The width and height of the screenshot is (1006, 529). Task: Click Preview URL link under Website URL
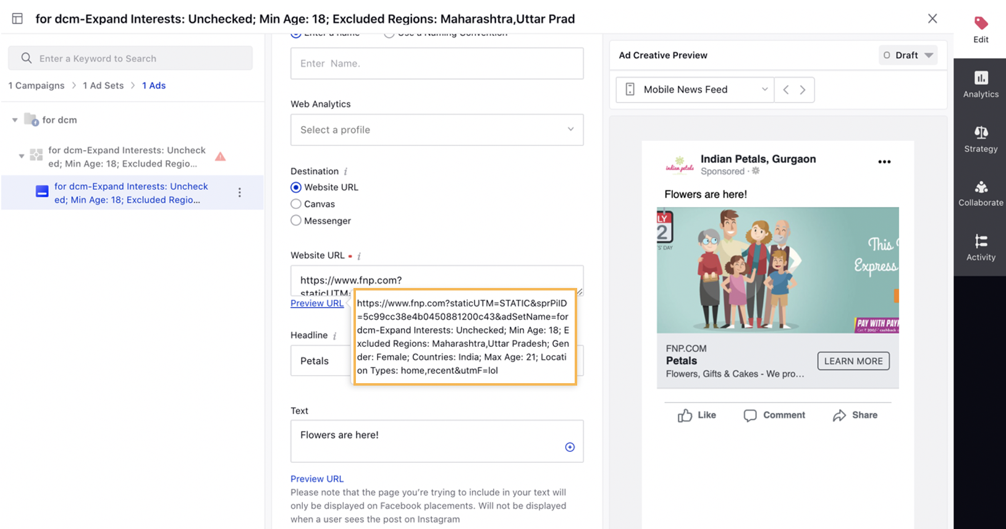317,303
